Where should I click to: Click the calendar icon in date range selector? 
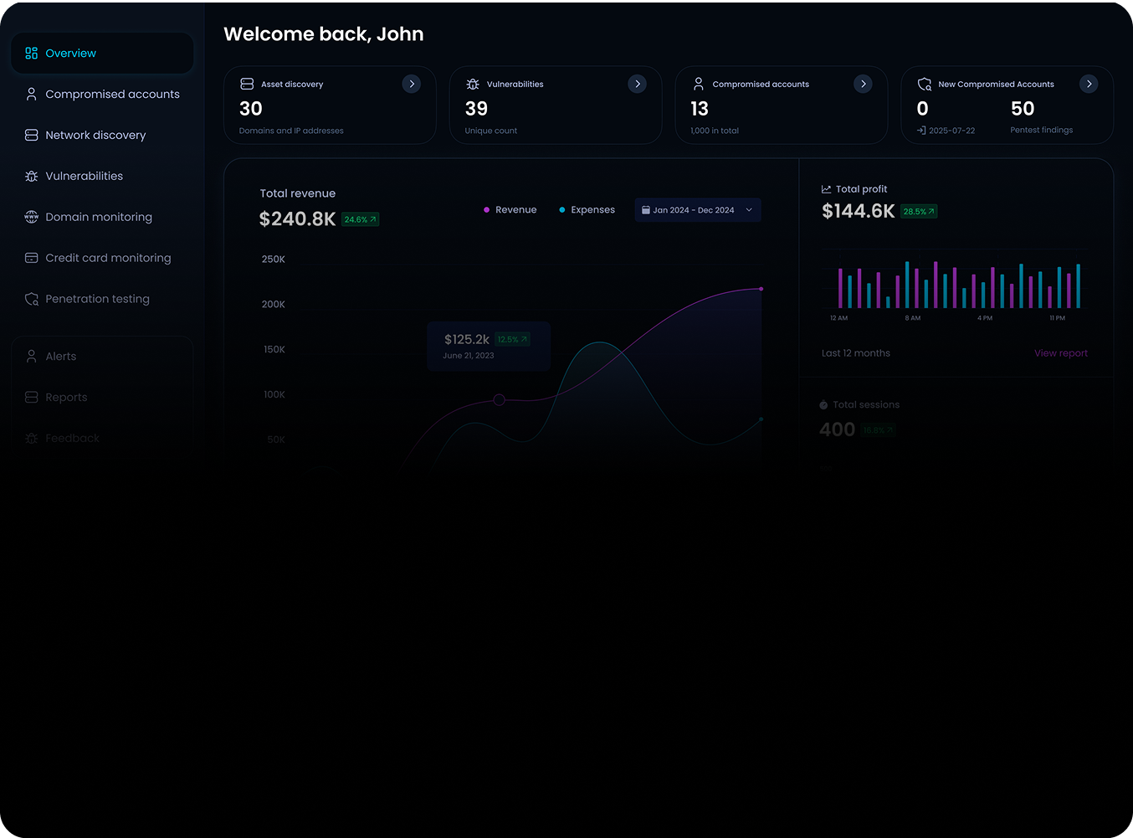pyautogui.click(x=646, y=210)
